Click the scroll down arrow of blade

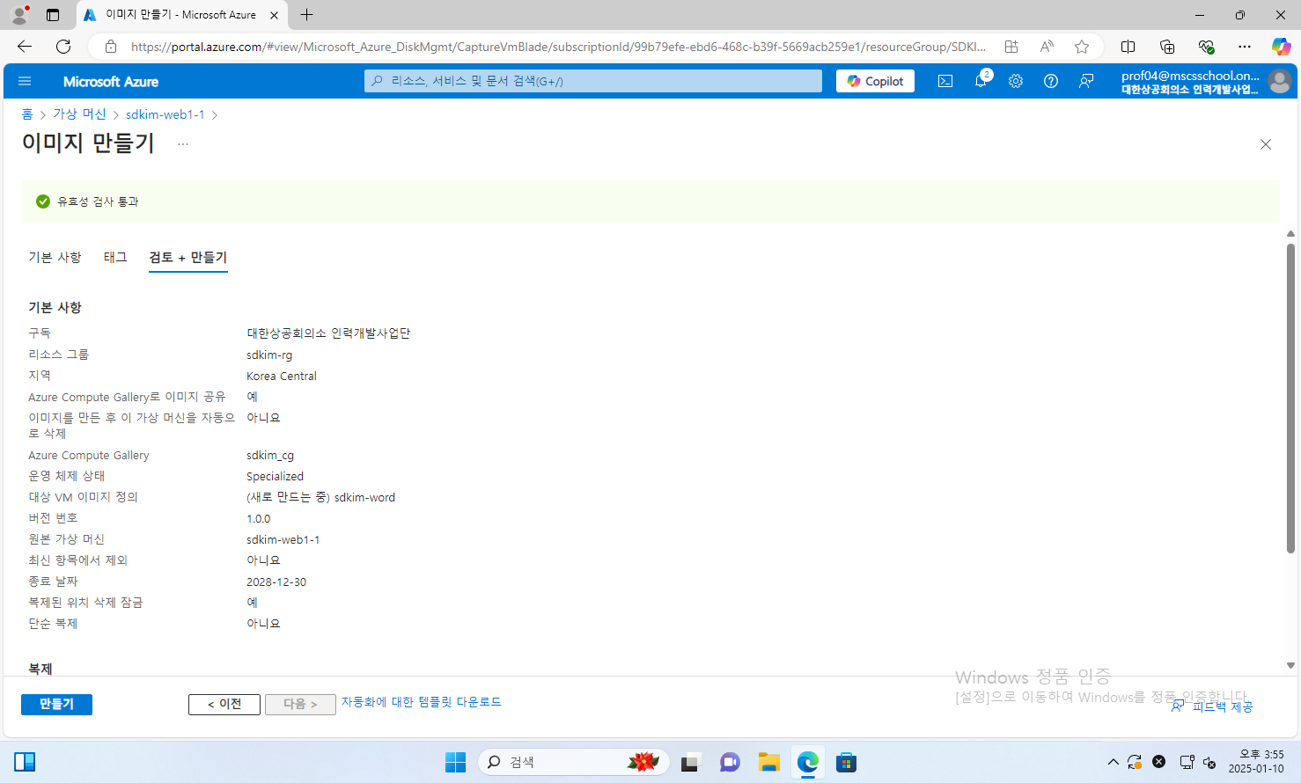pos(1290,666)
